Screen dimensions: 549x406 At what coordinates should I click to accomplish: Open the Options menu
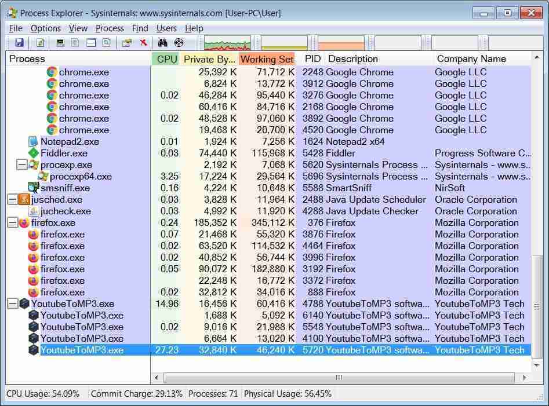click(x=46, y=28)
